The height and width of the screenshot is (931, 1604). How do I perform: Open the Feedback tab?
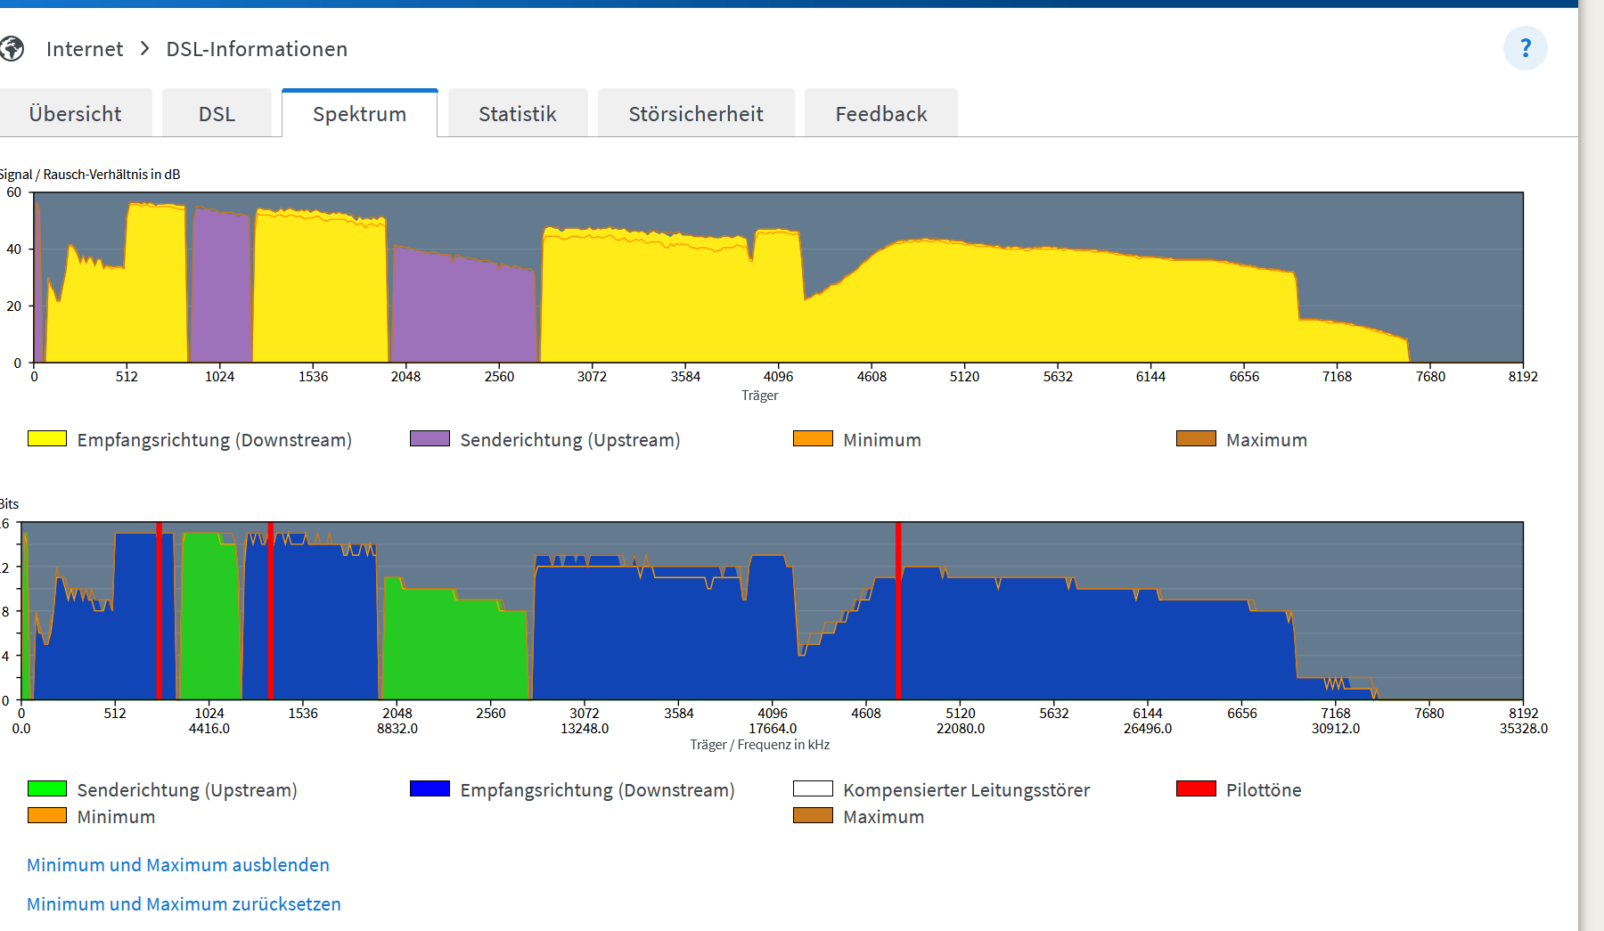[881, 113]
